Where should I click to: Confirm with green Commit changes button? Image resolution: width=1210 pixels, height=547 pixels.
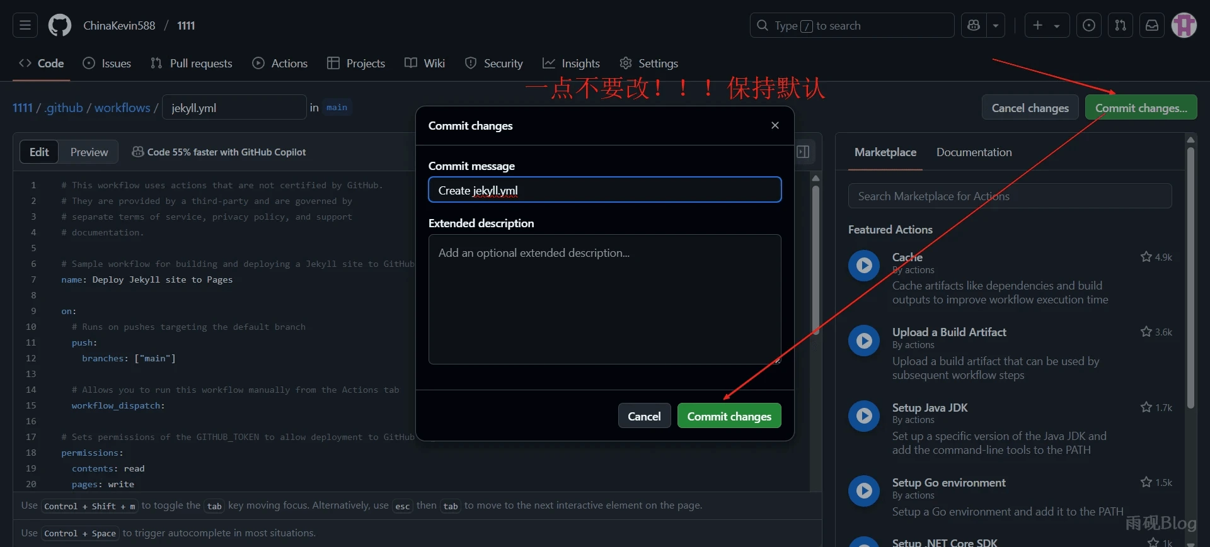(x=729, y=416)
